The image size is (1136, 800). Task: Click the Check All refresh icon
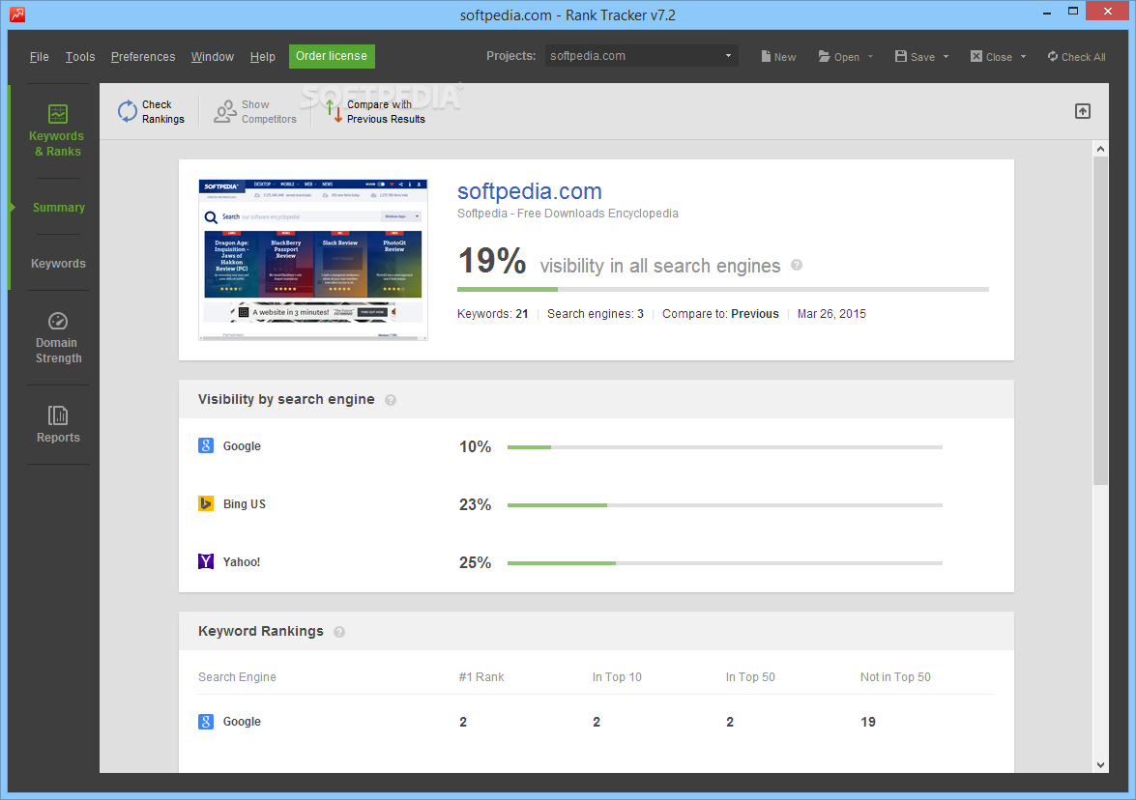coord(1052,56)
